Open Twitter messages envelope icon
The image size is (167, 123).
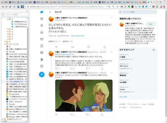42,39
